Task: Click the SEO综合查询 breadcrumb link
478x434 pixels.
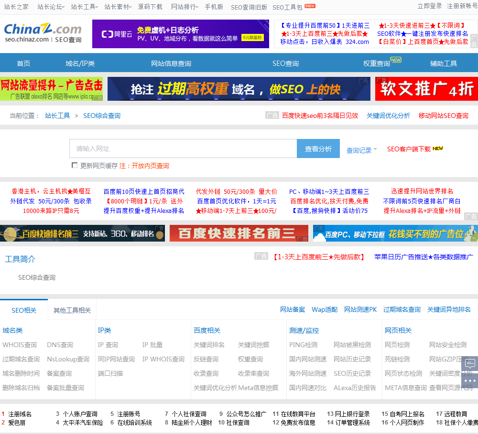Action: pyautogui.click(x=102, y=116)
